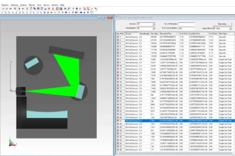
Task: Click the gray H-shaped icon in second toolbar row
Action: pyautogui.click(x=55, y=12)
